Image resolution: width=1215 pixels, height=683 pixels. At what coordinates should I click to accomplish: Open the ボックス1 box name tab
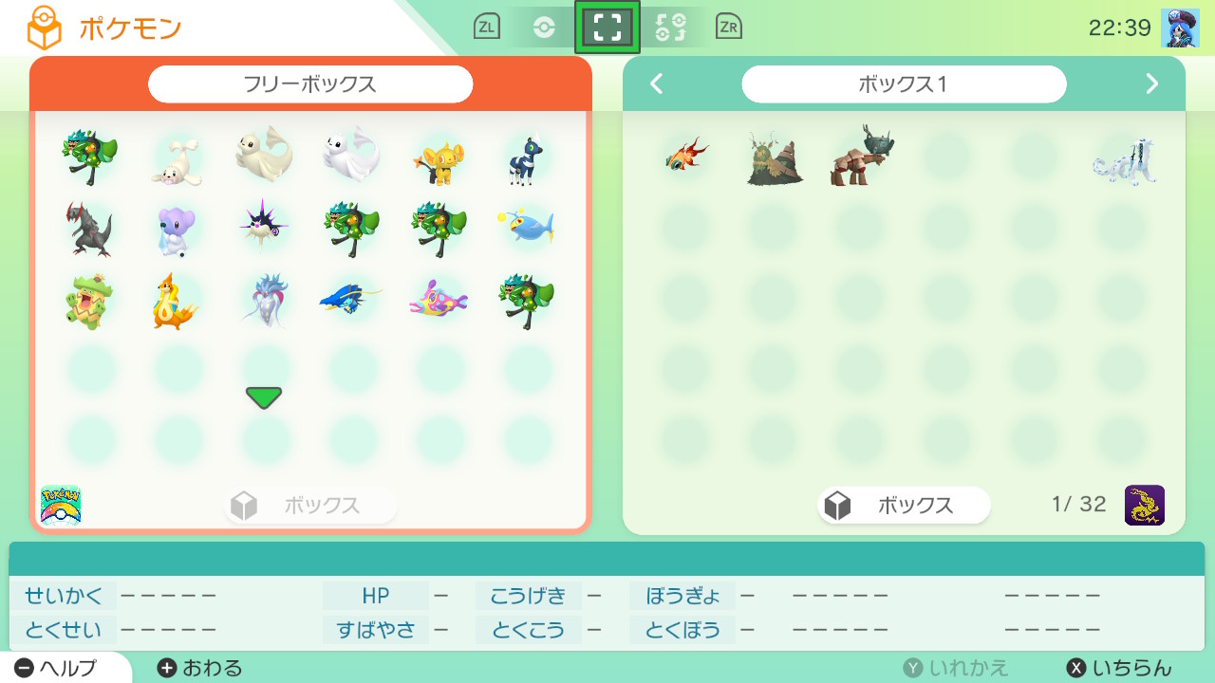point(904,83)
